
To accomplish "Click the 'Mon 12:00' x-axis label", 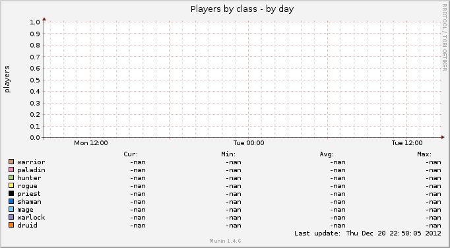I will (90, 143).
